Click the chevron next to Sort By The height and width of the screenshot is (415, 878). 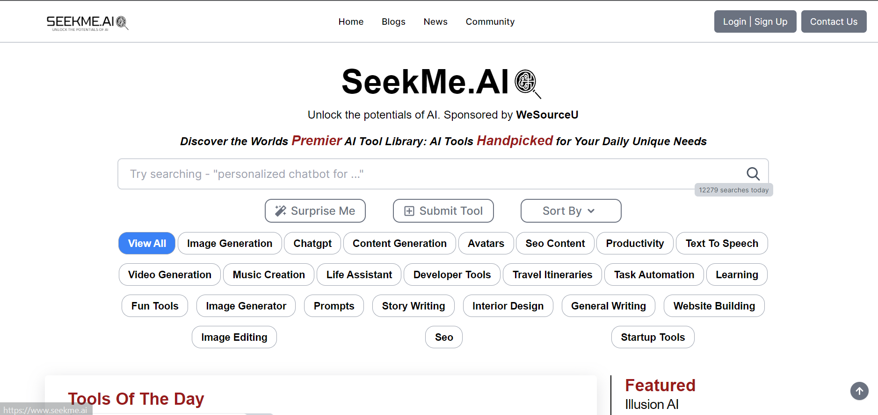[x=591, y=211]
